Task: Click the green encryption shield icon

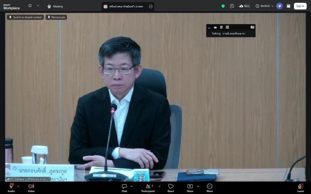Action: tap(223, 6)
